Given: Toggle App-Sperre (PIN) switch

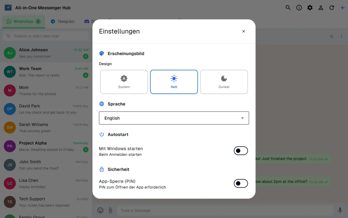Looking at the screenshot, I should point(241,183).
